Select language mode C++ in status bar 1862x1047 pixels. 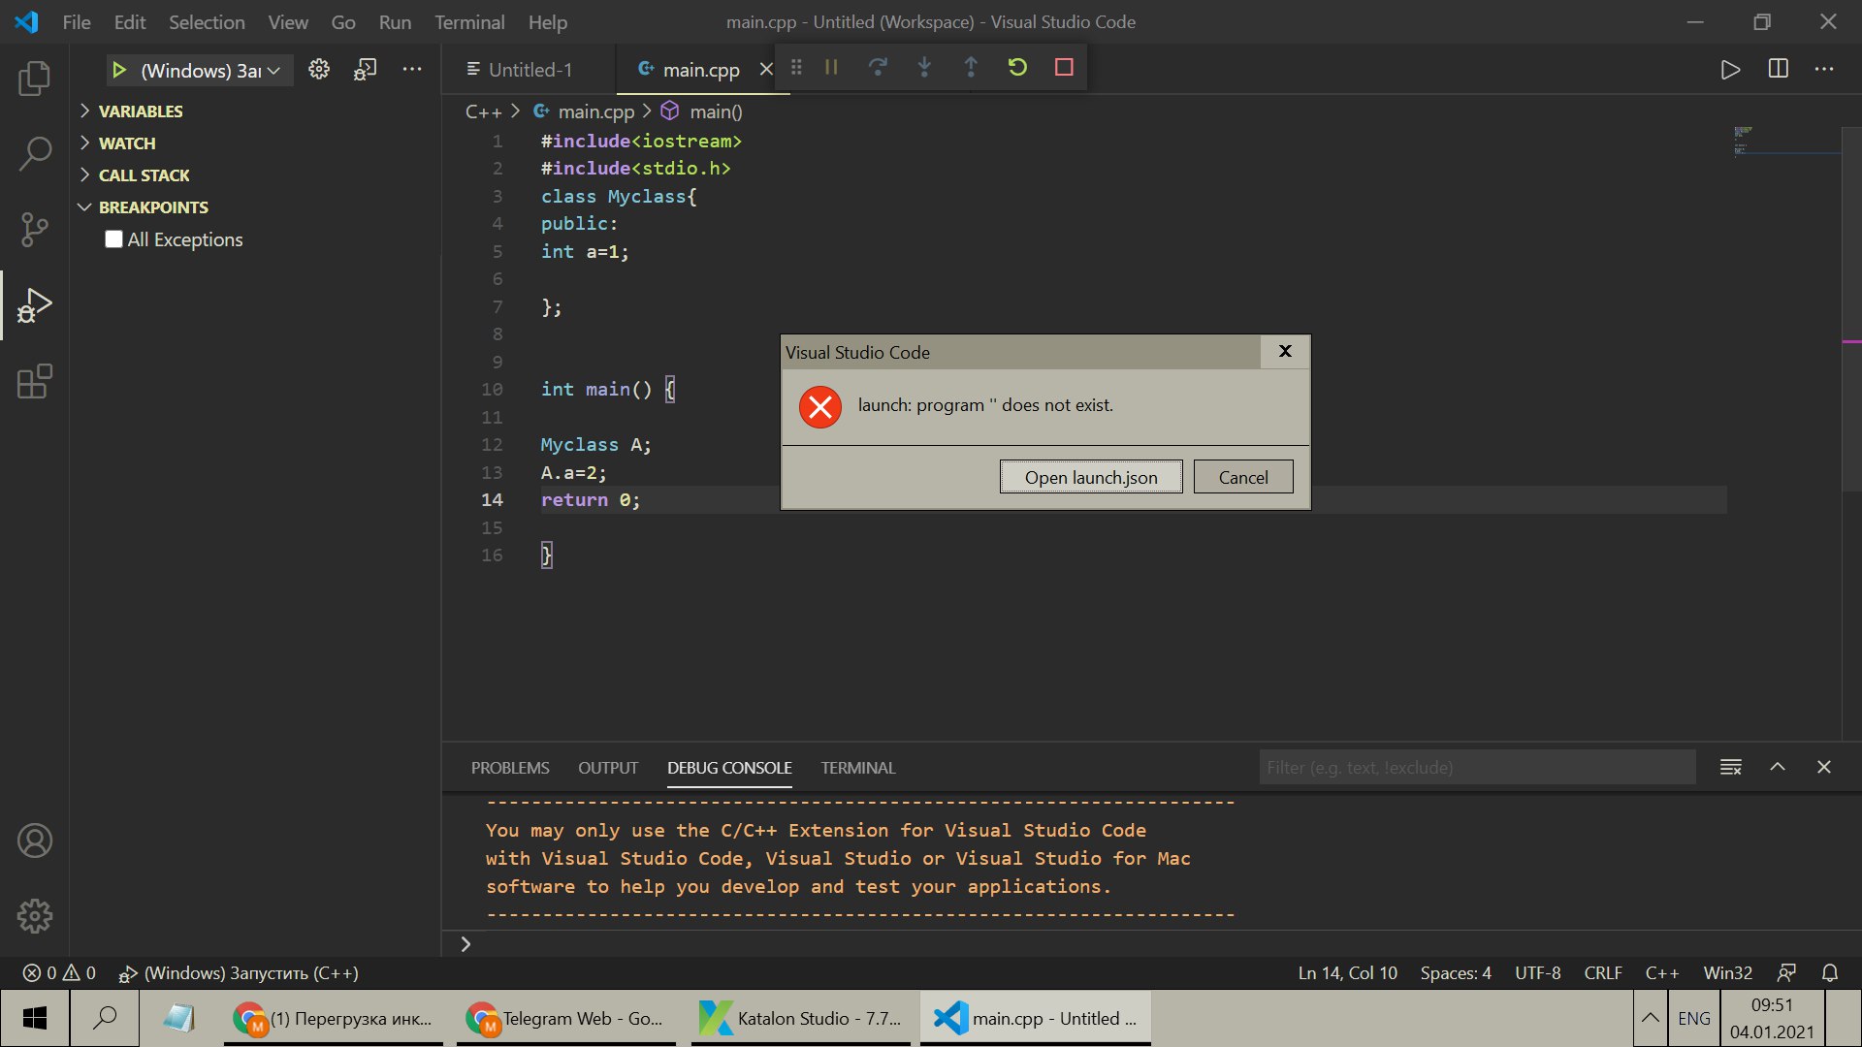1662,972
